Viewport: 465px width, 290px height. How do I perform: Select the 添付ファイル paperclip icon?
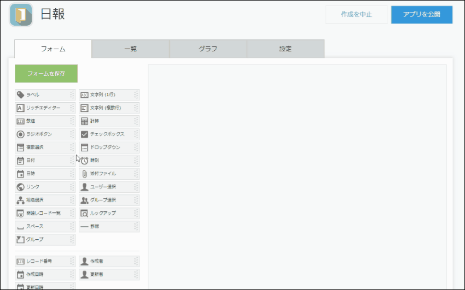point(84,174)
